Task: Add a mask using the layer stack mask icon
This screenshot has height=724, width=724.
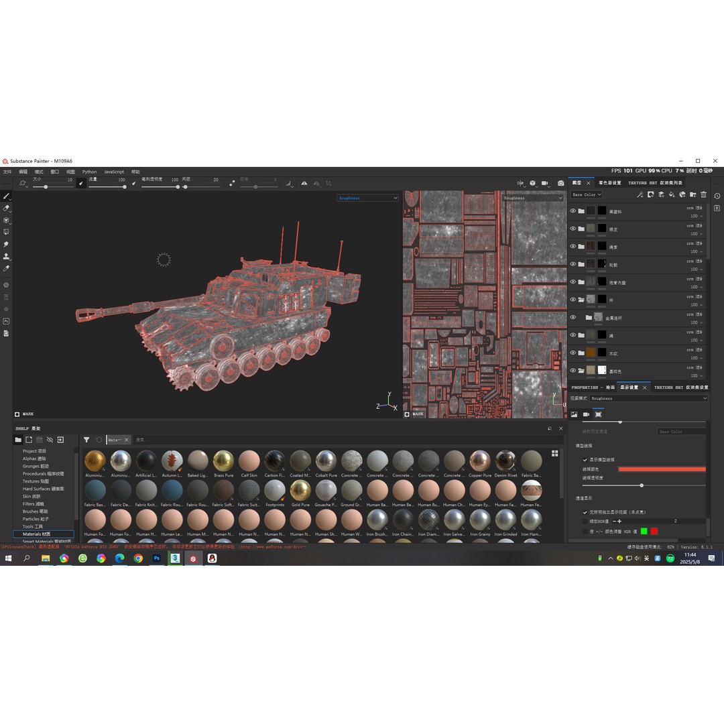Action: point(650,195)
